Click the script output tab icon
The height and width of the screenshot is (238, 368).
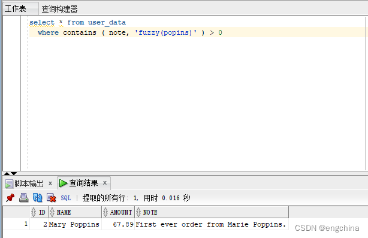click(9, 183)
